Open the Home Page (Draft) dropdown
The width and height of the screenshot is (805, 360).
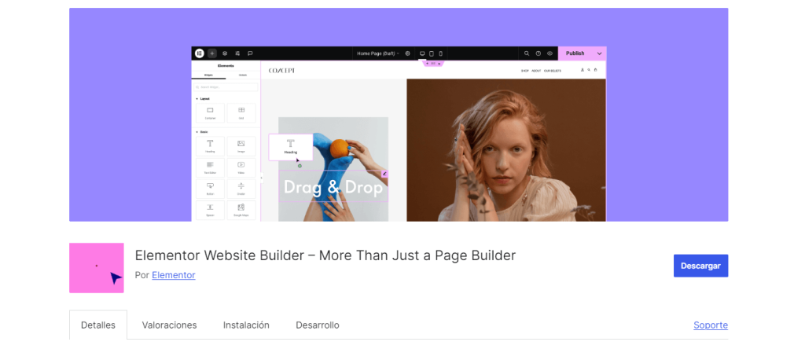(377, 53)
